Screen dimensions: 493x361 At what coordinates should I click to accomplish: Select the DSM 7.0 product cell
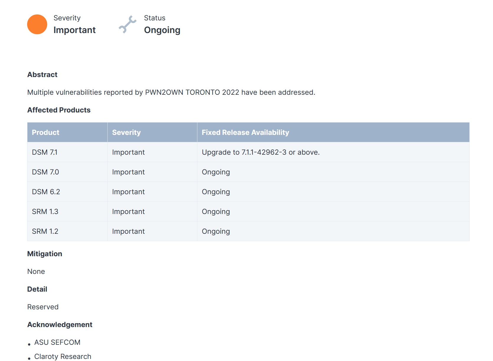point(45,172)
